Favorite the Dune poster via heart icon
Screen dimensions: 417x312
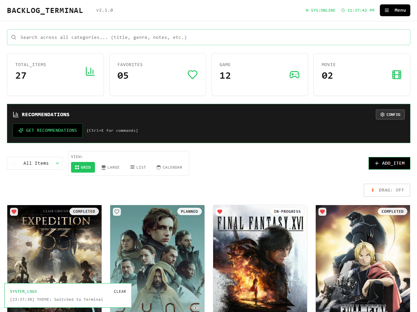[x=117, y=211]
